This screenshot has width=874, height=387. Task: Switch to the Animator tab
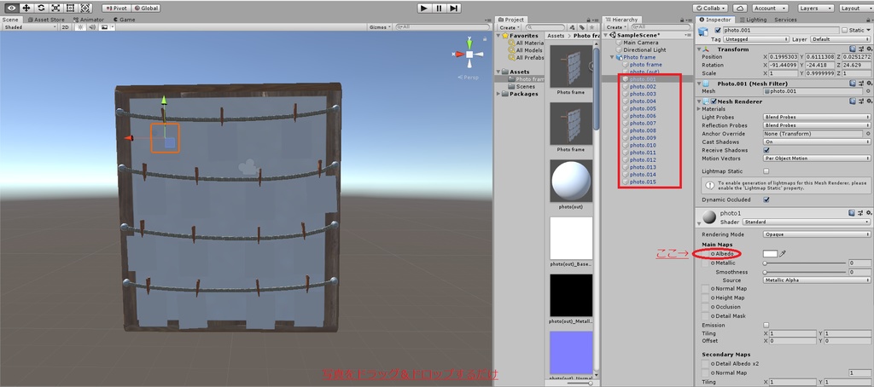tap(88, 20)
